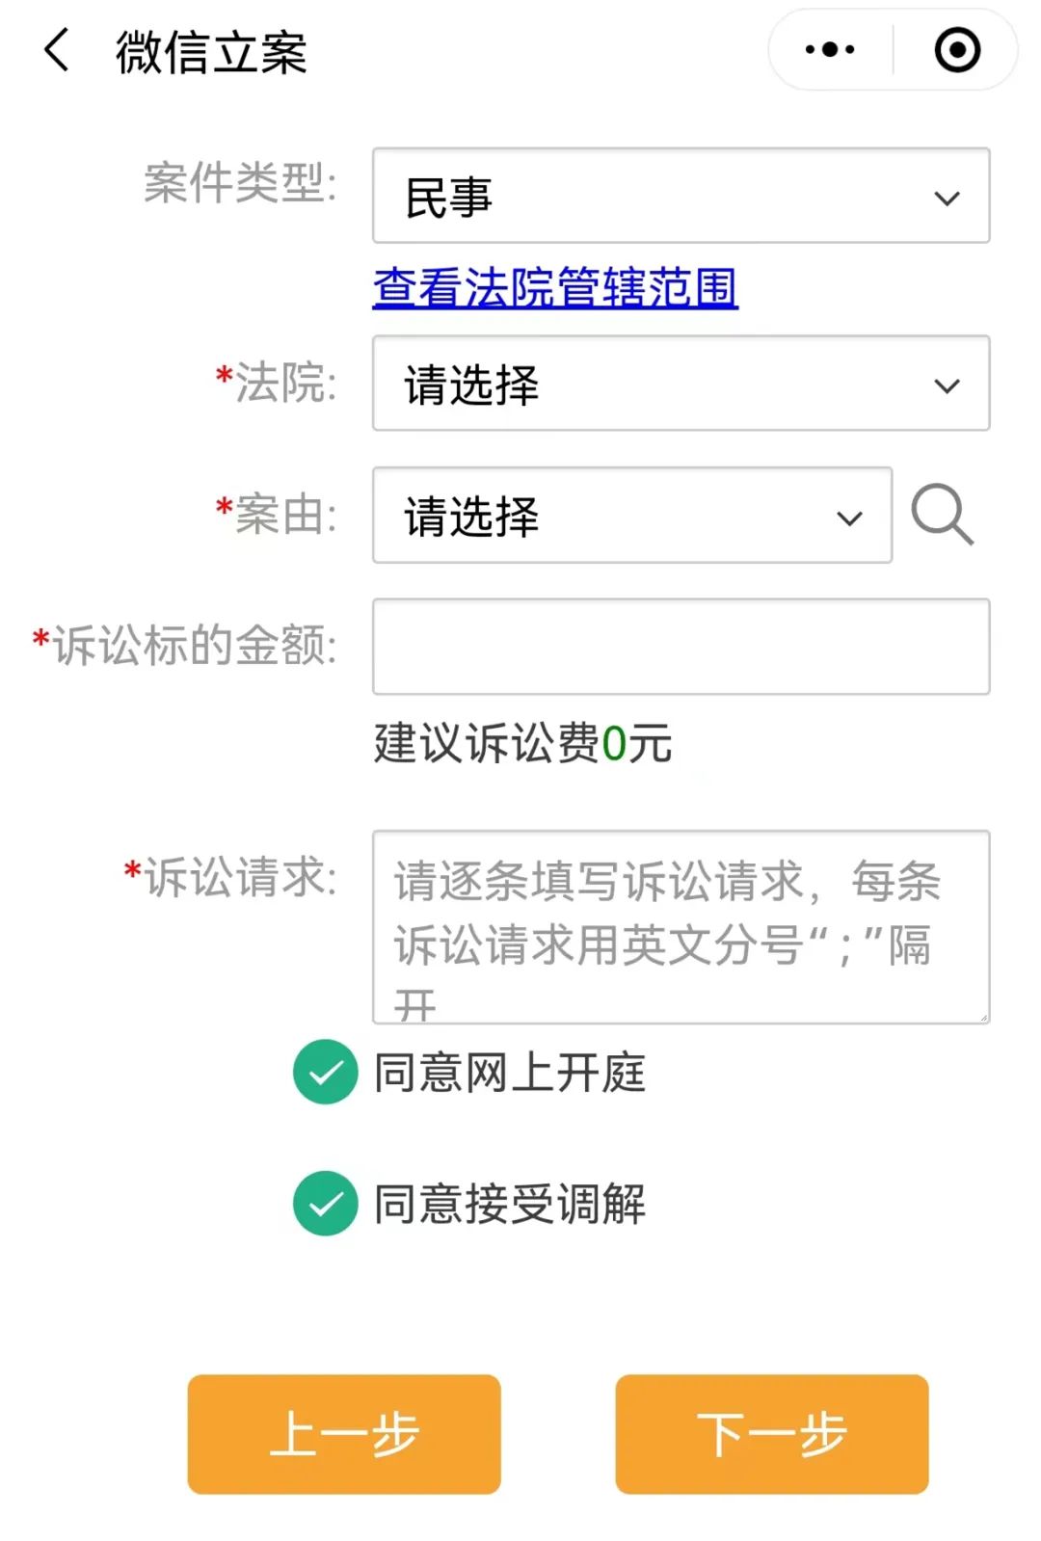Open the three-dot mini-program options menu
The image size is (1041, 1541).
(831, 48)
